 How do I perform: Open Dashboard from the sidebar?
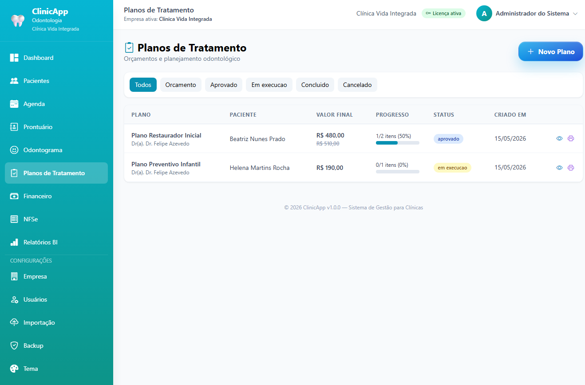tap(56, 58)
